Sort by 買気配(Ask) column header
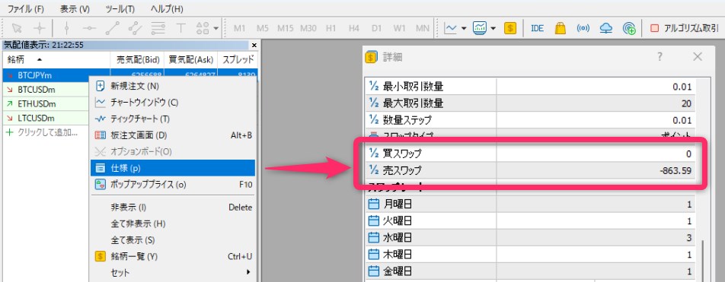 [190, 59]
